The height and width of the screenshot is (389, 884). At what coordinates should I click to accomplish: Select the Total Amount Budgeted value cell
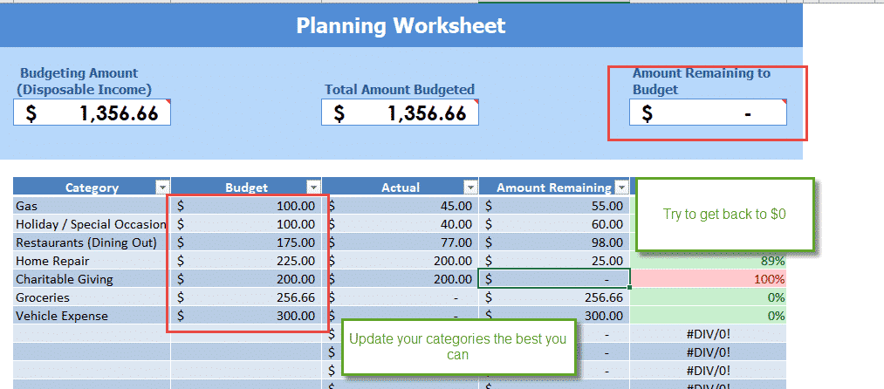[x=400, y=113]
